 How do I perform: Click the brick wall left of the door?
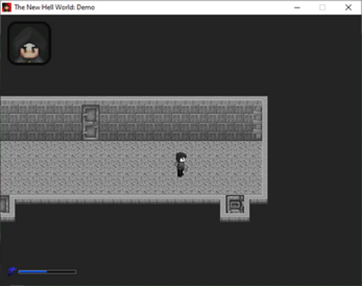click(x=41, y=122)
